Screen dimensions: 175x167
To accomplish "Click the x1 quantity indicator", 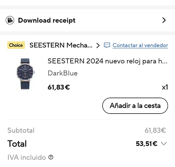I will [x=165, y=87].
